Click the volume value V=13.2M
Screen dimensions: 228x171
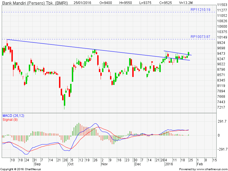point(186,3)
